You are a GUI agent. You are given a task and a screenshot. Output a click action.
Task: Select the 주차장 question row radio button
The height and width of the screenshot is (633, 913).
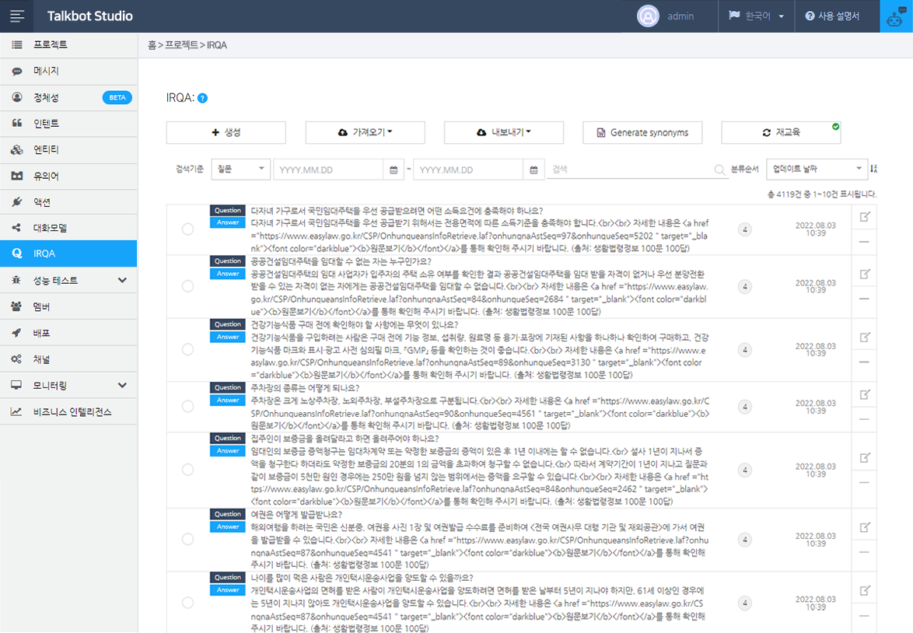point(187,407)
